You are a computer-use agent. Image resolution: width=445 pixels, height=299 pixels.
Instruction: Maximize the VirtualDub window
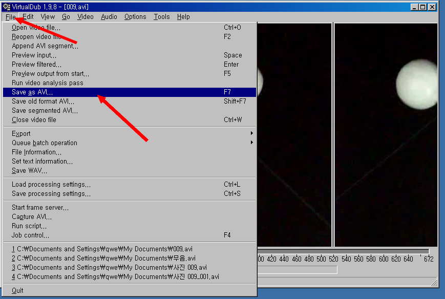pyautogui.click(x=423, y=7)
